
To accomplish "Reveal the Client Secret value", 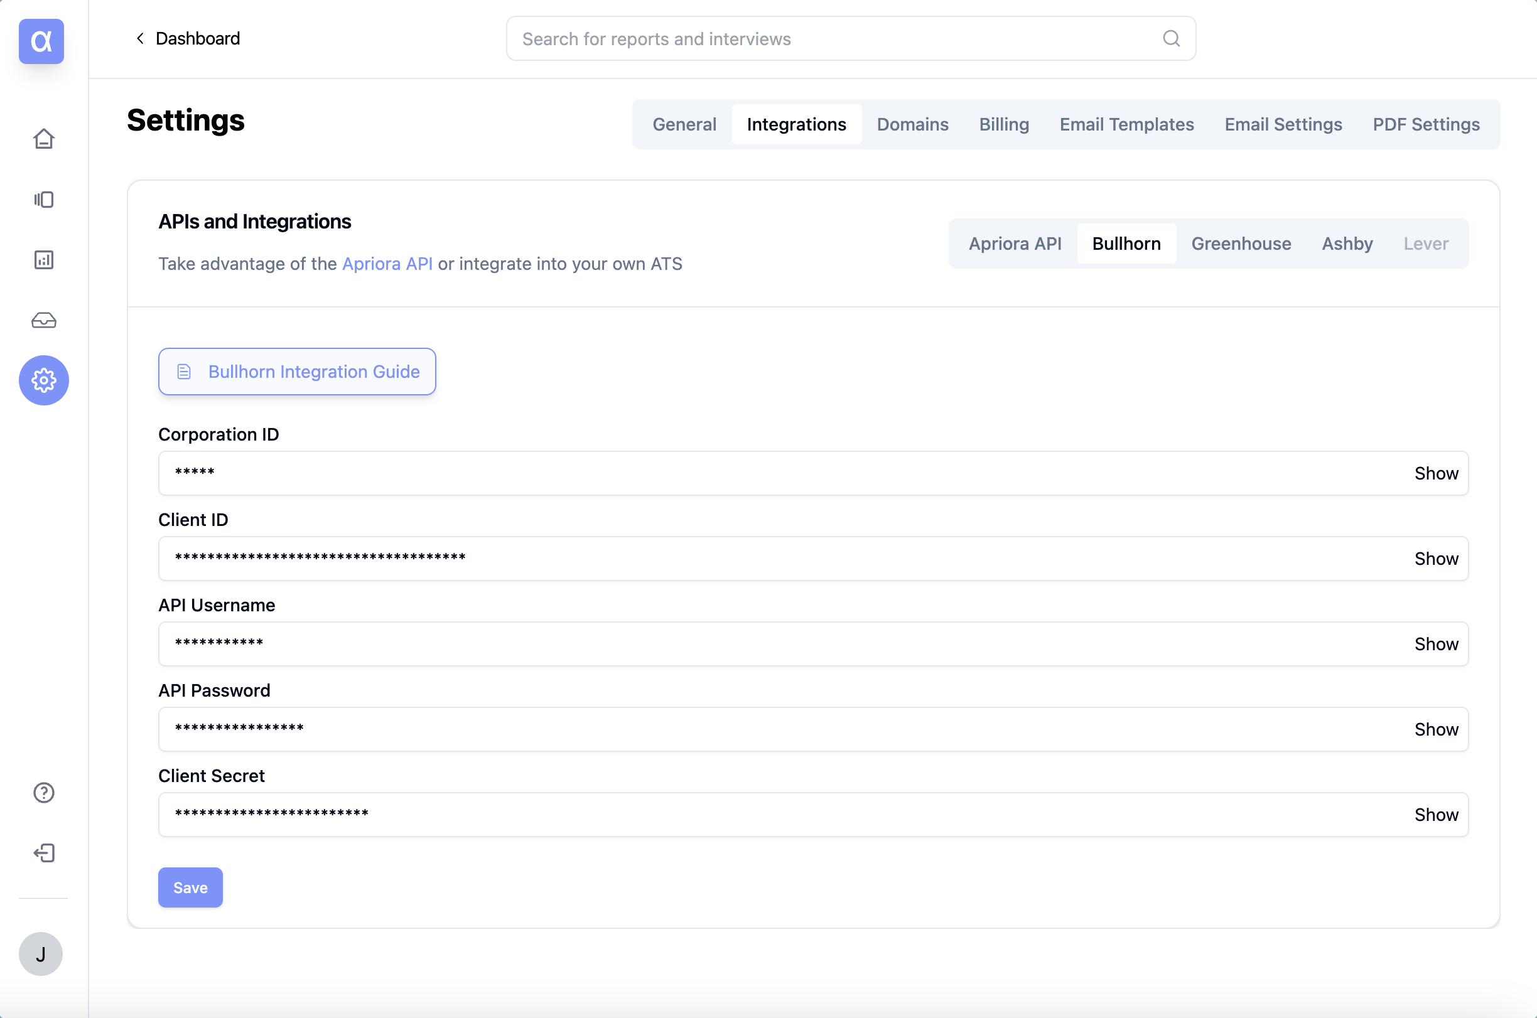I will pos(1436,815).
